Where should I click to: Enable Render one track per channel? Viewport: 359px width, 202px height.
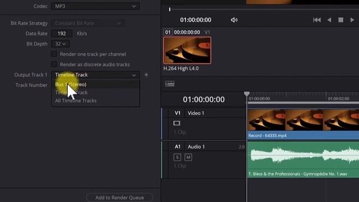[54, 54]
